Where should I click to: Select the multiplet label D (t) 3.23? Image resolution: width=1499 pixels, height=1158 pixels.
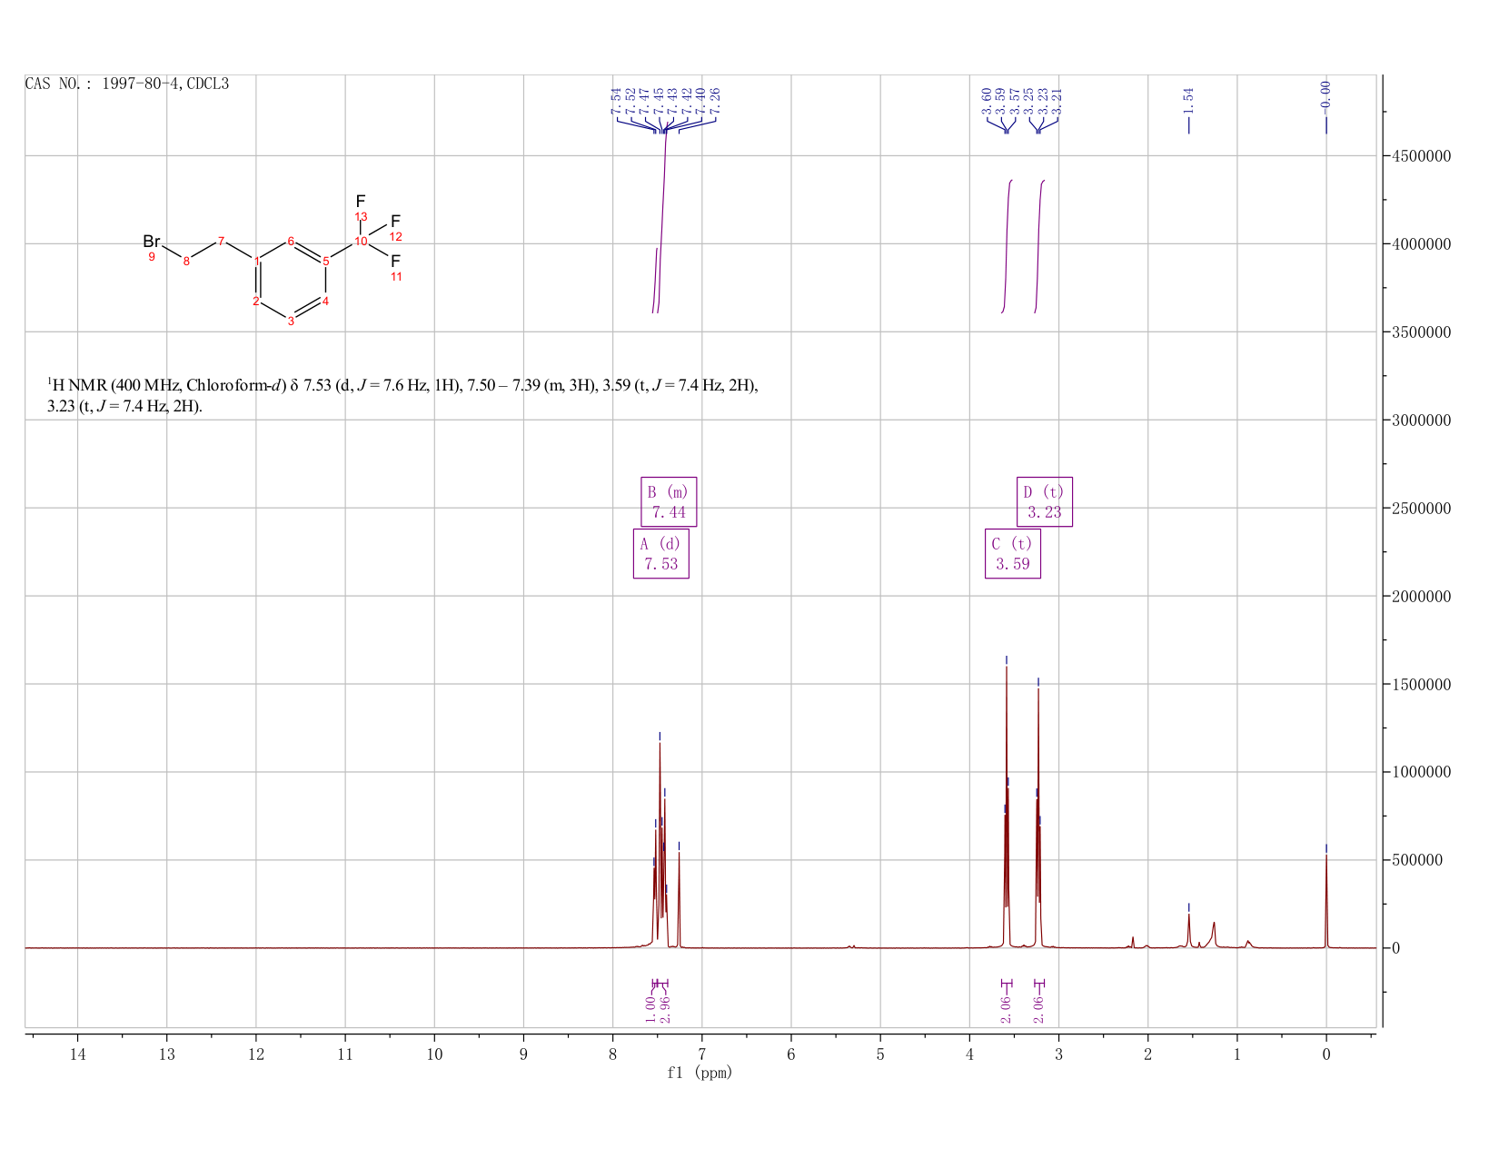1045,501
